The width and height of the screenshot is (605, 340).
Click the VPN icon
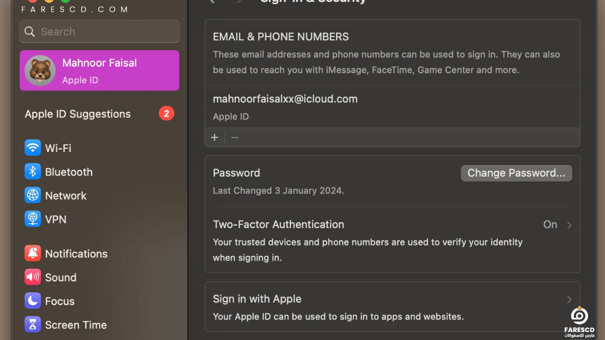tap(33, 219)
